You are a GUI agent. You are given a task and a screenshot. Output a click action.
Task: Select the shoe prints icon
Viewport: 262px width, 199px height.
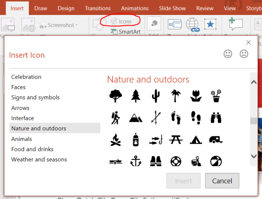[196, 118]
